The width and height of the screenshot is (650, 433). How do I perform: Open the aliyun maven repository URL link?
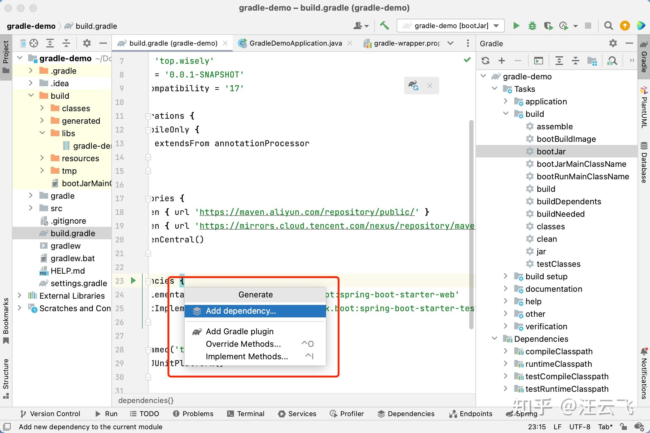click(x=307, y=212)
